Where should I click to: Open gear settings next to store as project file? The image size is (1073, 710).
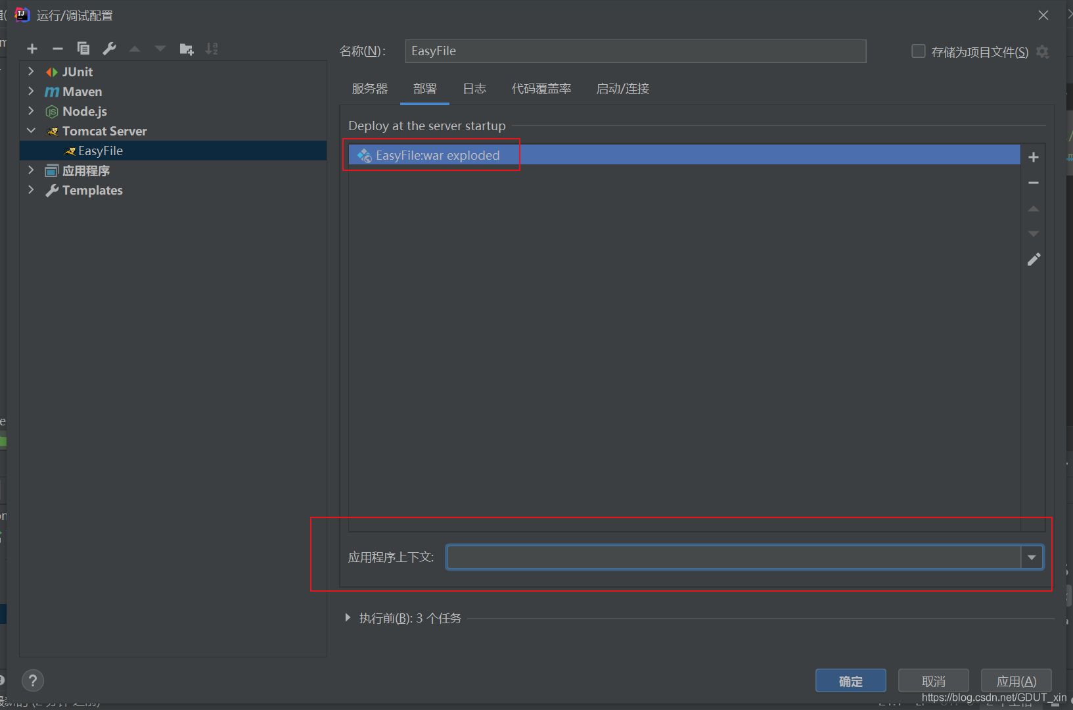coord(1043,51)
